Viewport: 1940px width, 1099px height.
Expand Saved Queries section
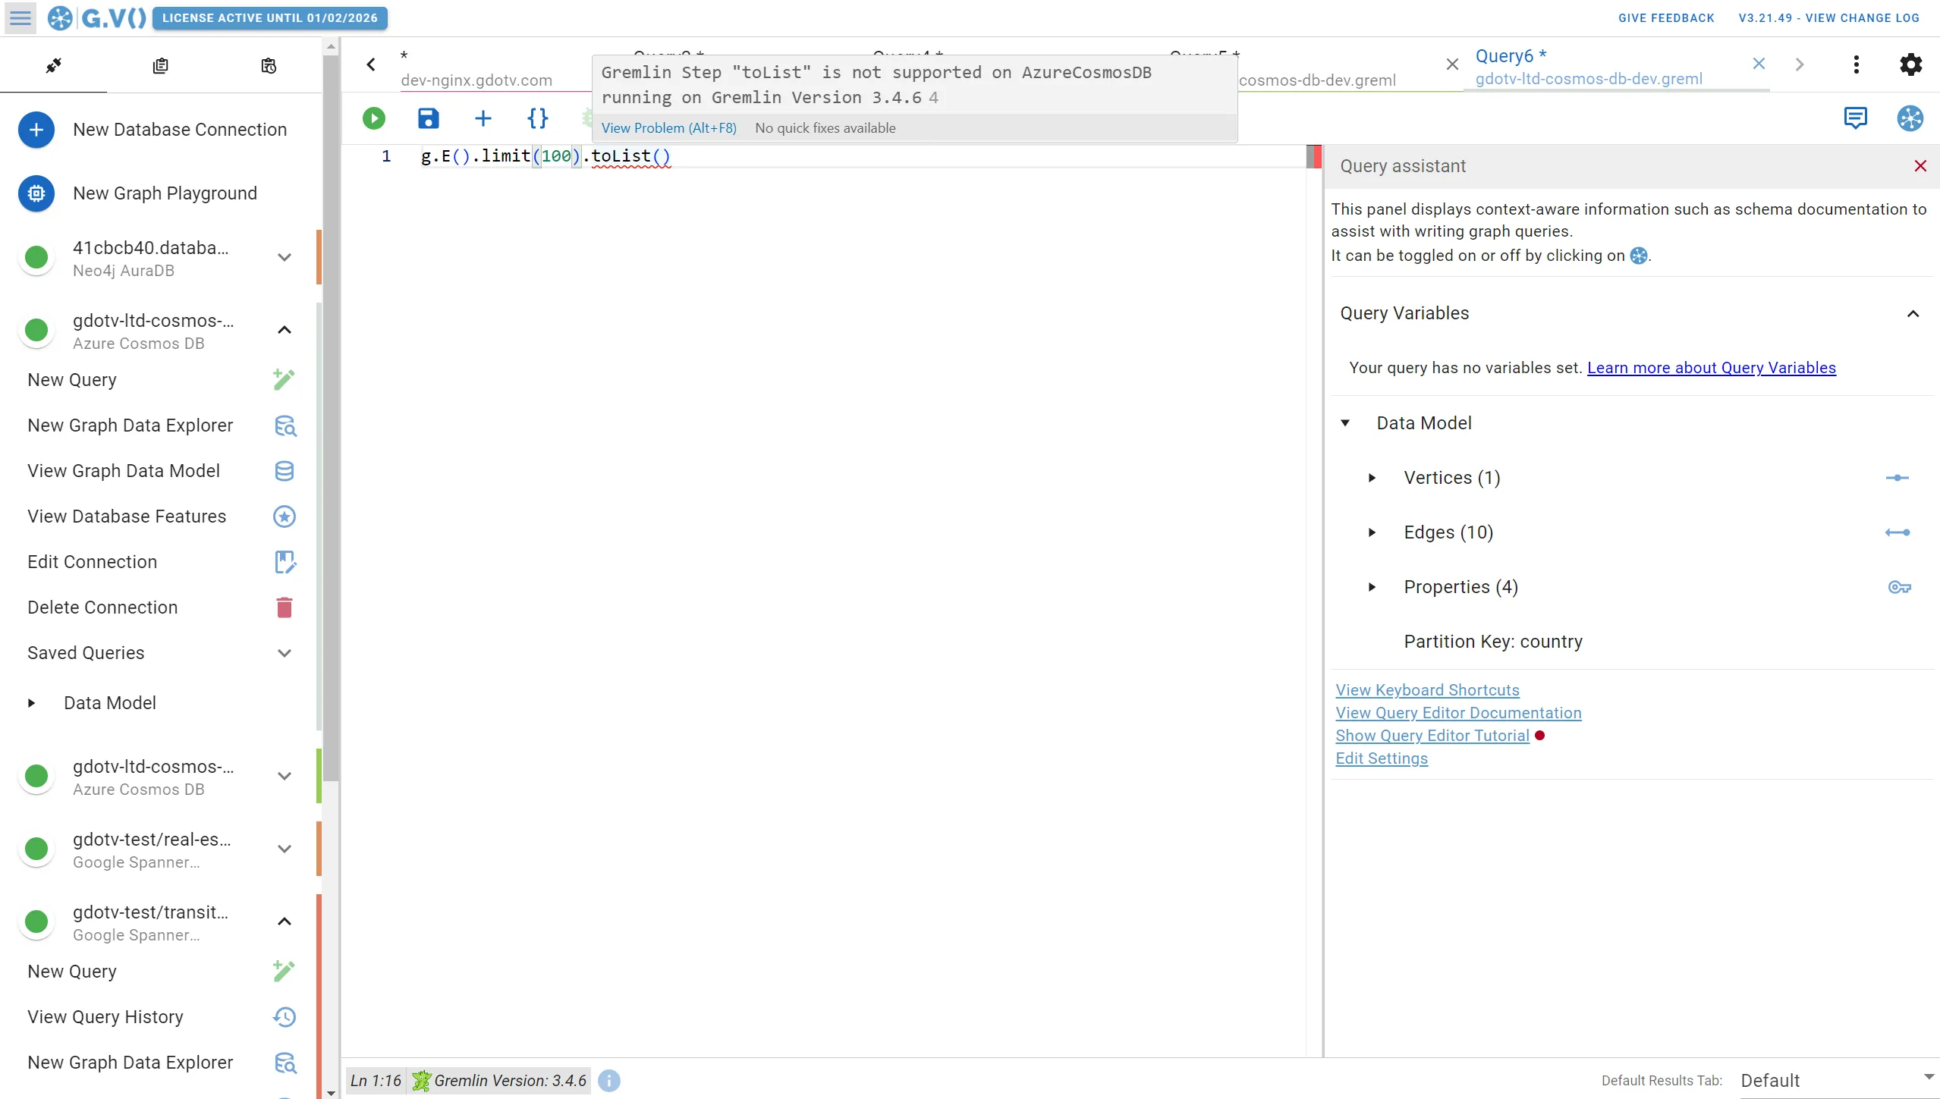285,653
